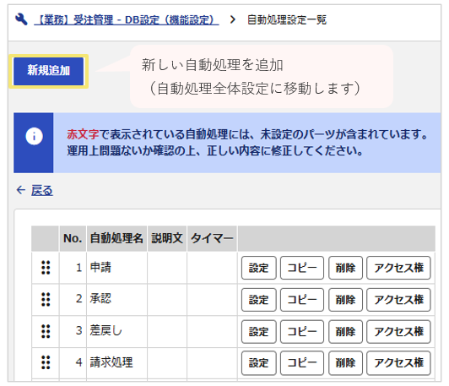Click 削除 button for 請求処理 row
The height and width of the screenshot is (386, 449).
pyautogui.click(x=345, y=363)
